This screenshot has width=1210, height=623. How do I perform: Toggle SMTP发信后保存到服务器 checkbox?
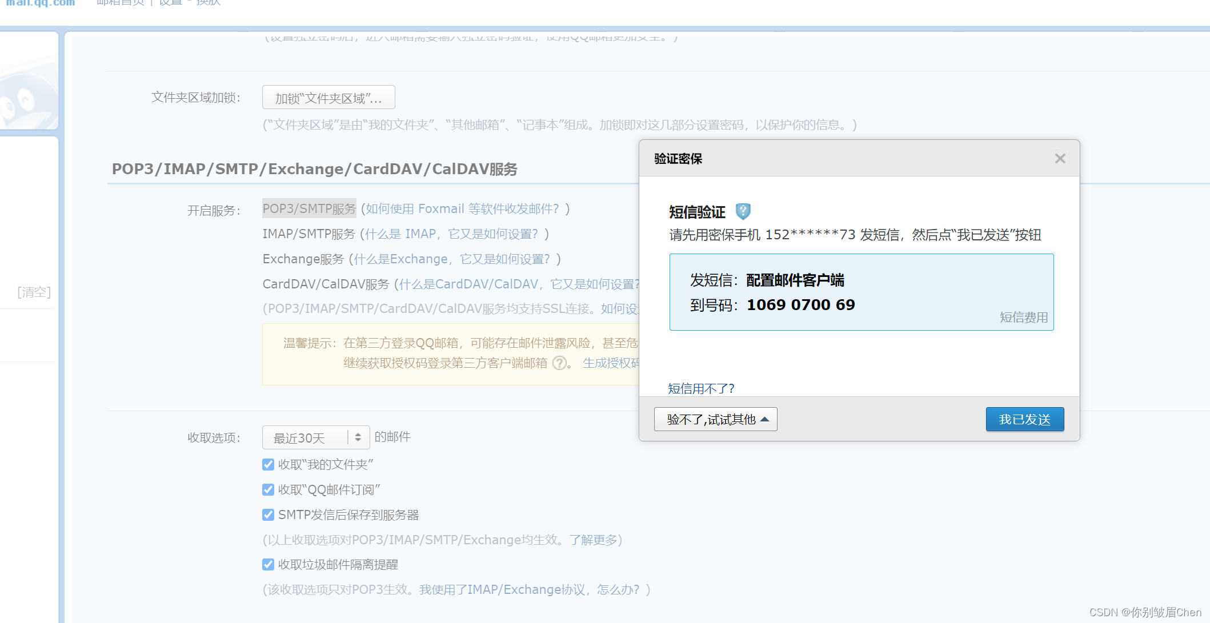(x=268, y=515)
